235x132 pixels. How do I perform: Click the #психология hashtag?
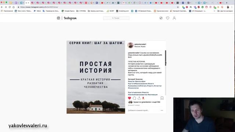pyautogui.click(x=133, y=88)
